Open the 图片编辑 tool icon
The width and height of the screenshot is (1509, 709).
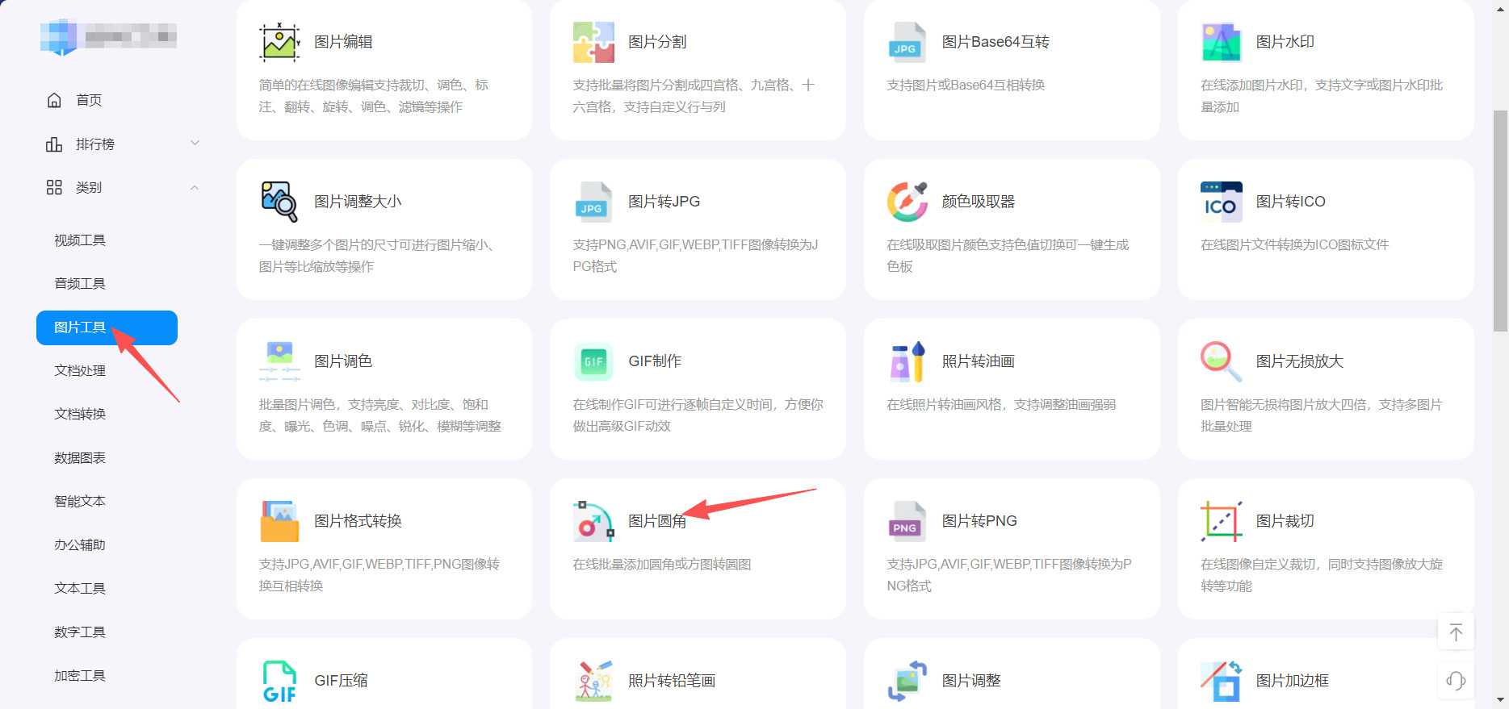[x=279, y=42]
